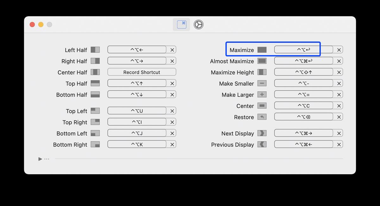Click the Top Right layout icon
Image resolution: width=380 pixels, height=206 pixels.
[x=95, y=122]
